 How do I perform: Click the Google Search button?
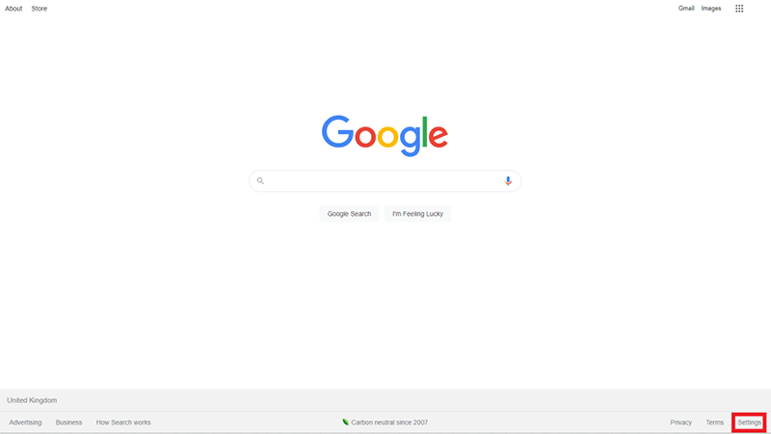(349, 214)
